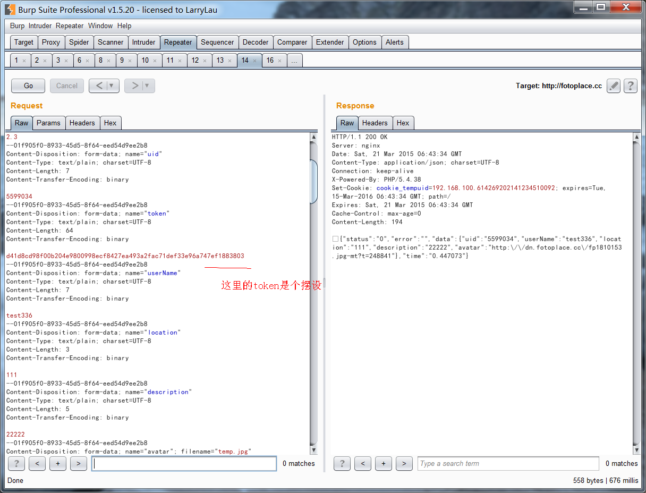Viewport: 646px width, 493px height.
Task: Open the Repeater menu
Action: pyautogui.click(x=70, y=25)
